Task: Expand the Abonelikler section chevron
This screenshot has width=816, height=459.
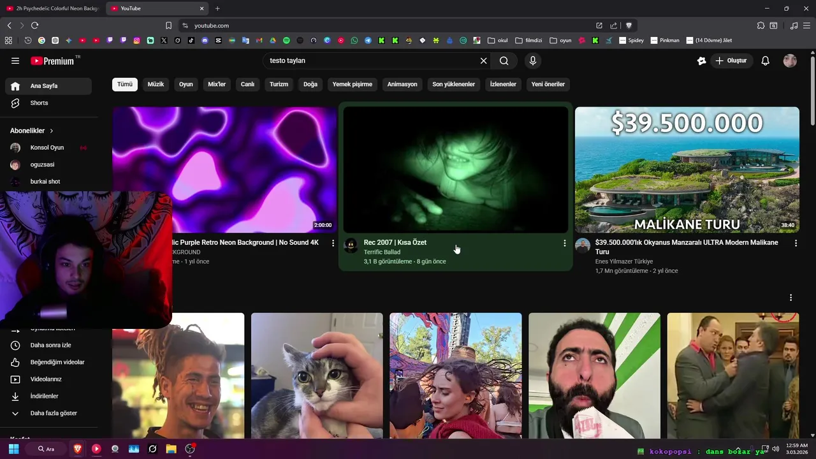Action: pos(52,131)
